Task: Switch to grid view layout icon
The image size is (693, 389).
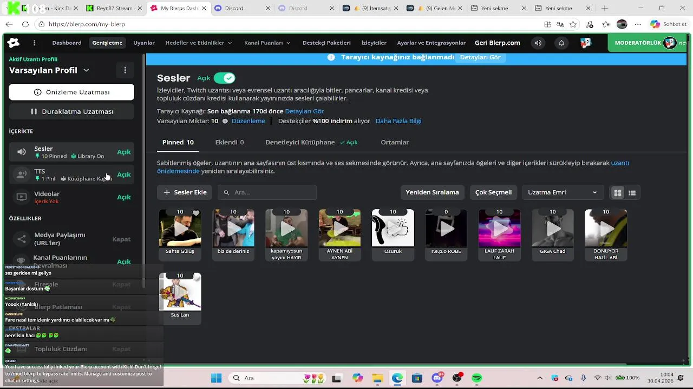Action: click(617, 192)
